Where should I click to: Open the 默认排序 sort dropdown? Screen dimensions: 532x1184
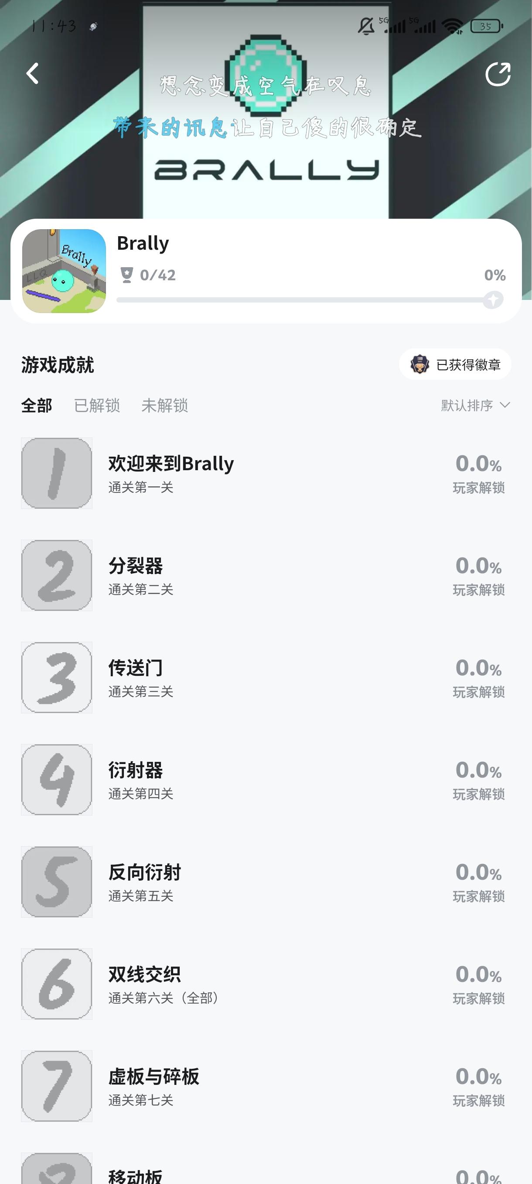pyautogui.click(x=475, y=406)
